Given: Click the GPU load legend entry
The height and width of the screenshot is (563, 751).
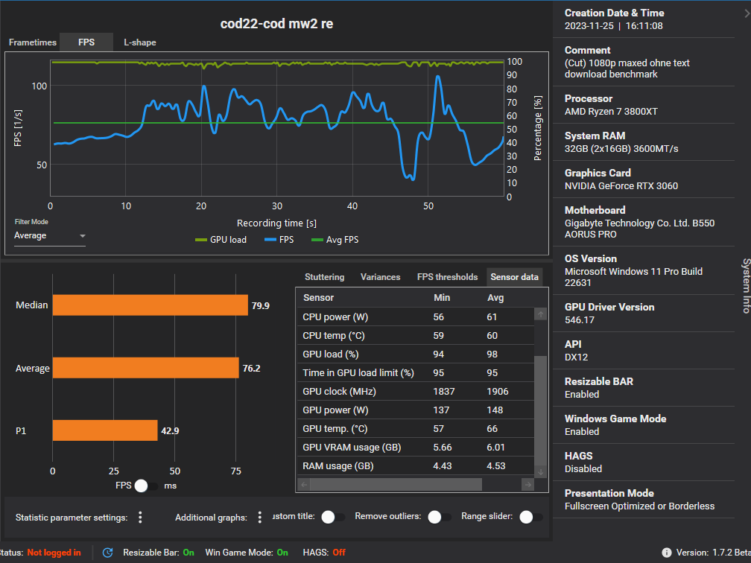Looking at the screenshot, I should coord(221,239).
